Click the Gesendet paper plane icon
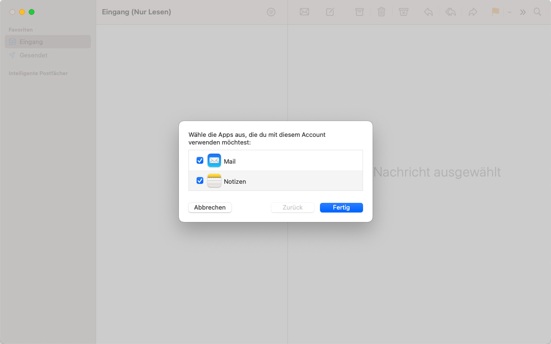Screen dimensions: 551x344 click(12, 55)
